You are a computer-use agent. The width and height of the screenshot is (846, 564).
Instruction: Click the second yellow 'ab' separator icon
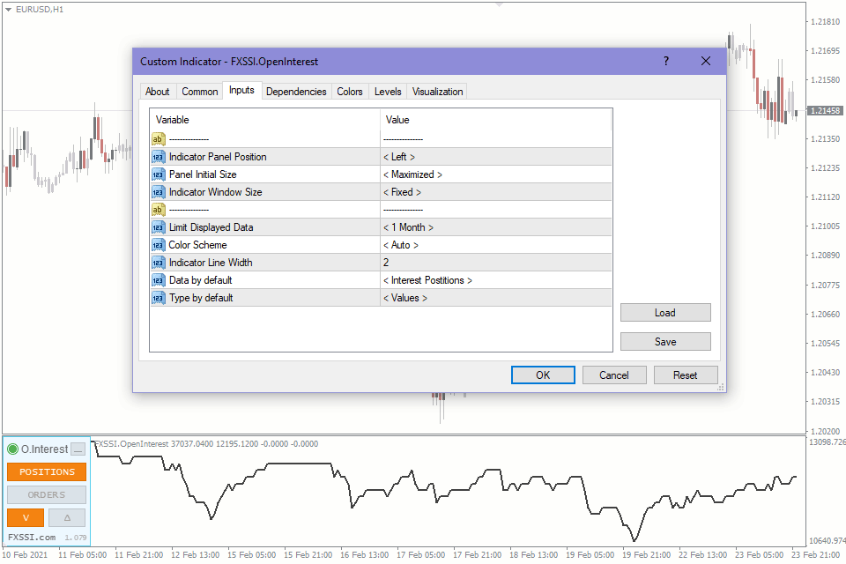pos(158,210)
